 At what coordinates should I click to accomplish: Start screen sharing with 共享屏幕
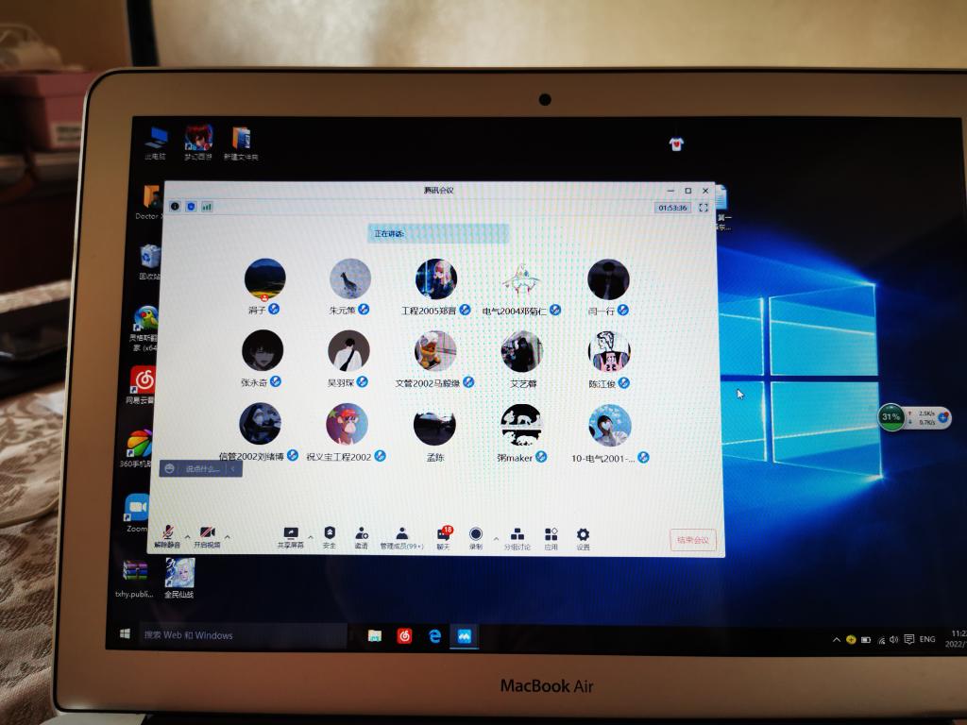(x=291, y=537)
